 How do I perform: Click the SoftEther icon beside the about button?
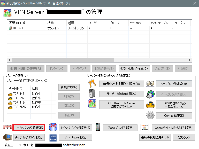pyautogui.click(x=92, y=104)
